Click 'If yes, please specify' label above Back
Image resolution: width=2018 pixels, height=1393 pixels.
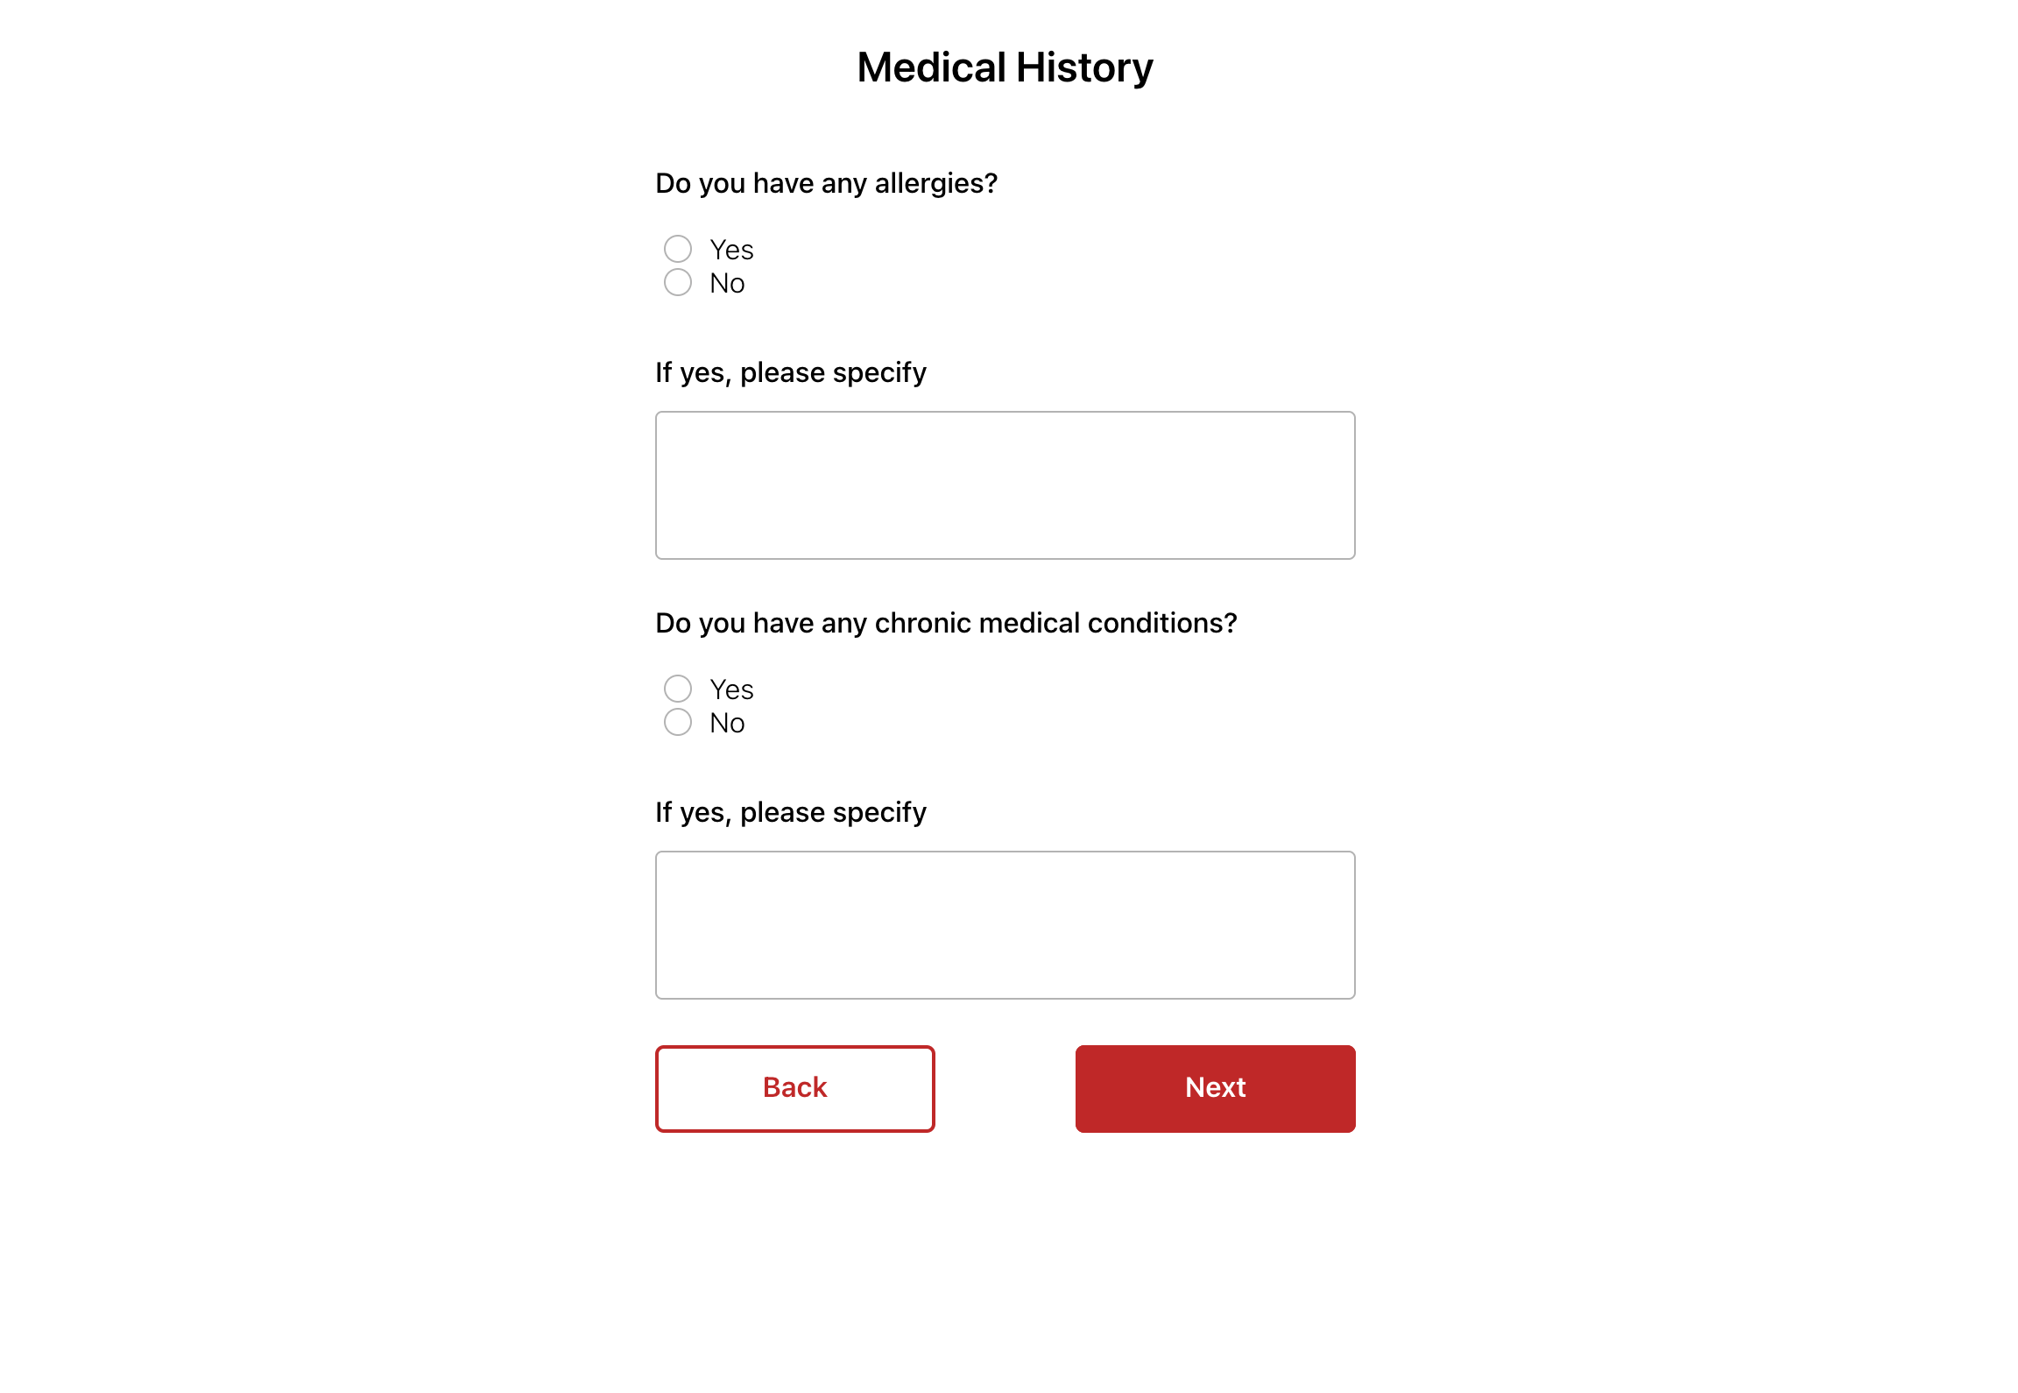790,813
